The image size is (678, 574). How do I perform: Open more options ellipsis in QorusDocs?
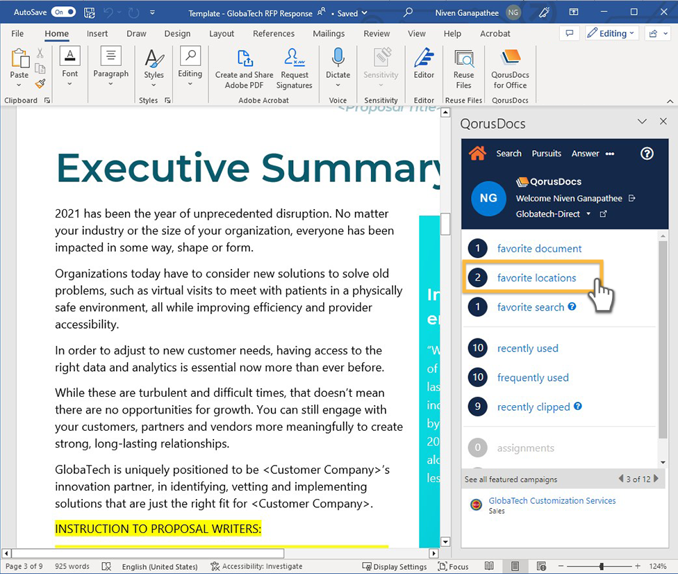click(x=610, y=154)
